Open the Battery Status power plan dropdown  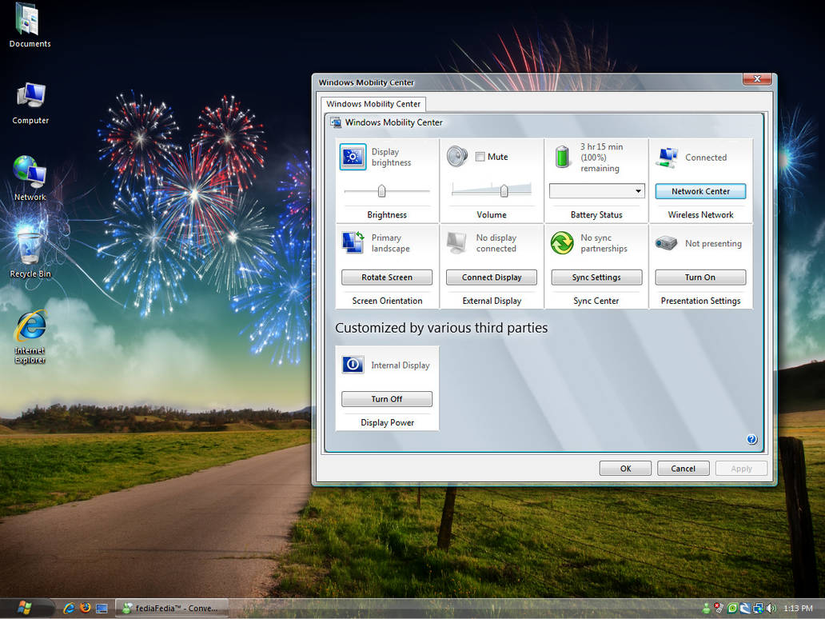[596, 190]
